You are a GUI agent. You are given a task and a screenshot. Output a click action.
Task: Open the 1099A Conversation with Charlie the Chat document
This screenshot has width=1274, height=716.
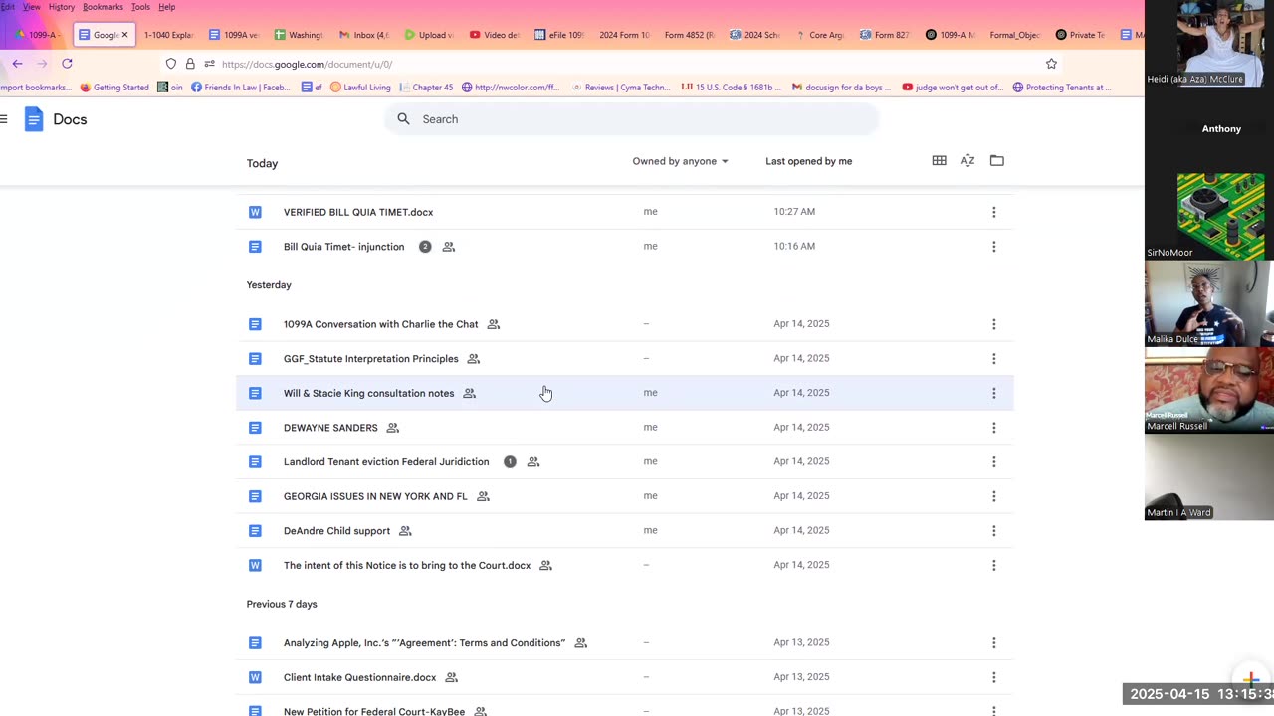click(x=380, y=324)
